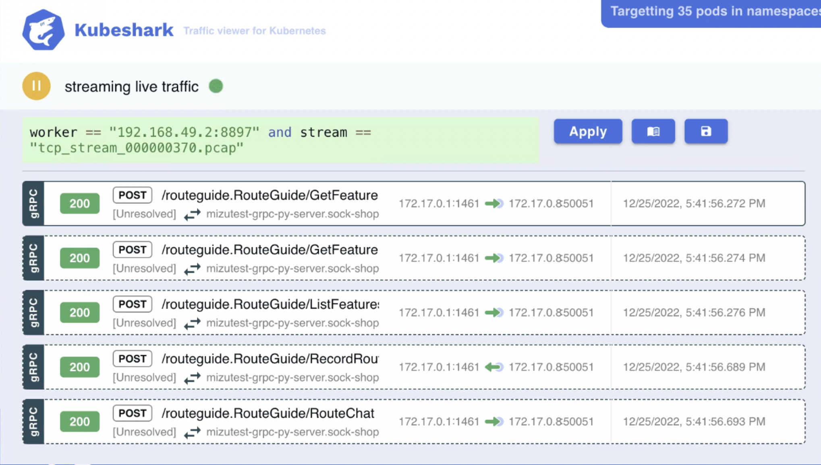This screenshot has width=821, height=465.
Task: Click the Kubeshark title text
Action: (x=124, y=30)
